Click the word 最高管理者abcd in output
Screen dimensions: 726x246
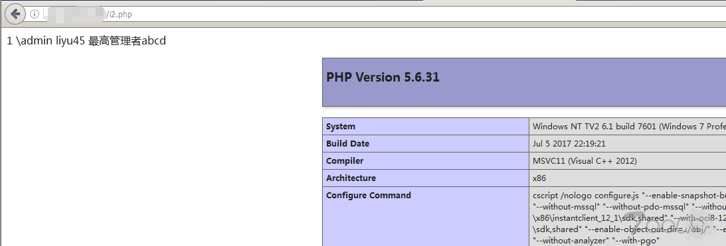(127, 41)
